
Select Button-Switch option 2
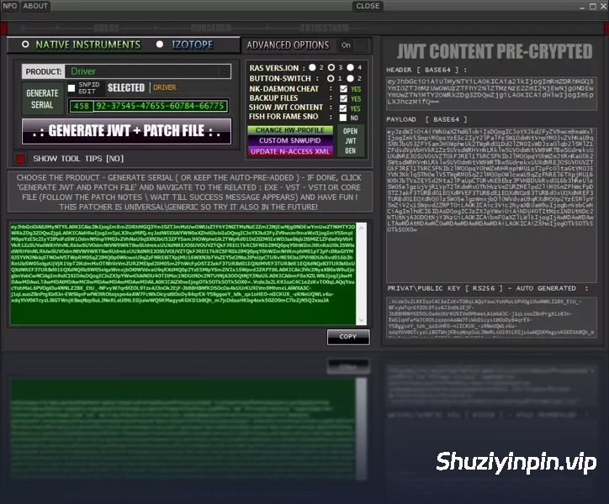[x=350, y=78]
